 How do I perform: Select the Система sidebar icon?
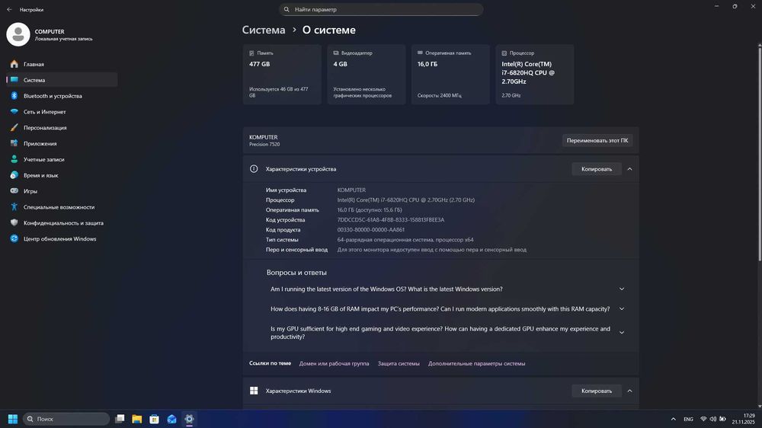coord(14,80)
